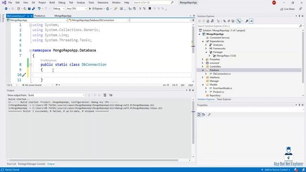Click the Live Share button
This screenshot has height=172, width=306.
(x=287, y=9)
